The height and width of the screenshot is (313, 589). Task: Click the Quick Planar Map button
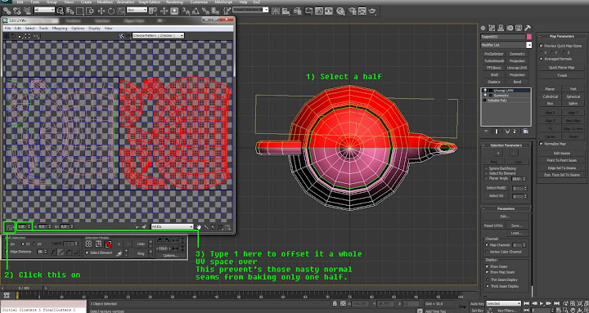click(x=561, y=68)
